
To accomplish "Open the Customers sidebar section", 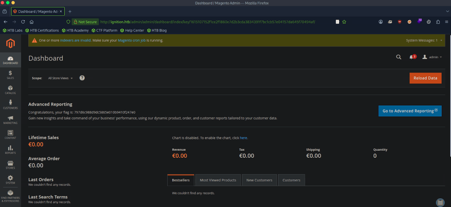I will (x=10, y=105).
